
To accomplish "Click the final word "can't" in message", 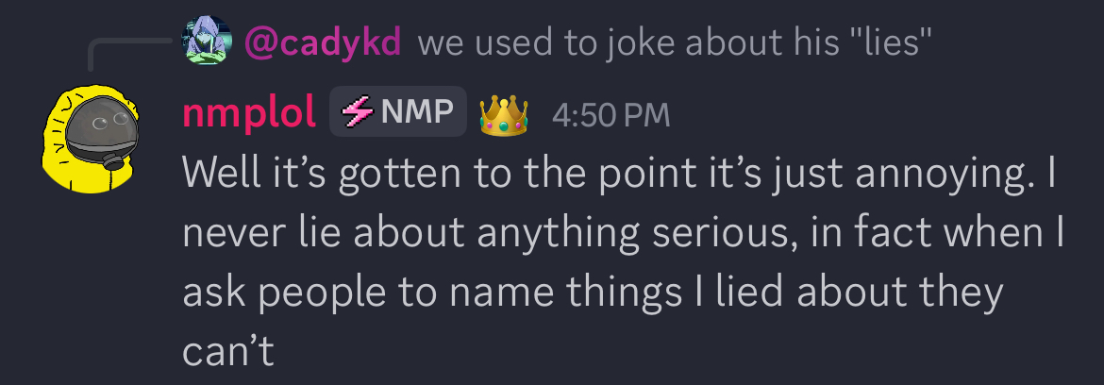I will tap(228, 350).
